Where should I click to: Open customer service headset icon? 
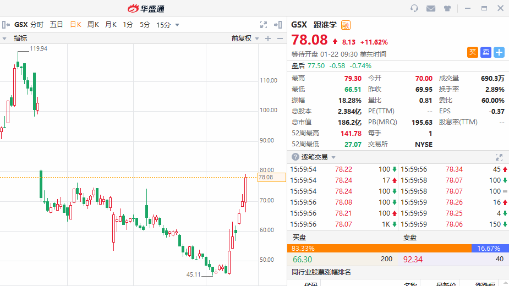(414, 8)
